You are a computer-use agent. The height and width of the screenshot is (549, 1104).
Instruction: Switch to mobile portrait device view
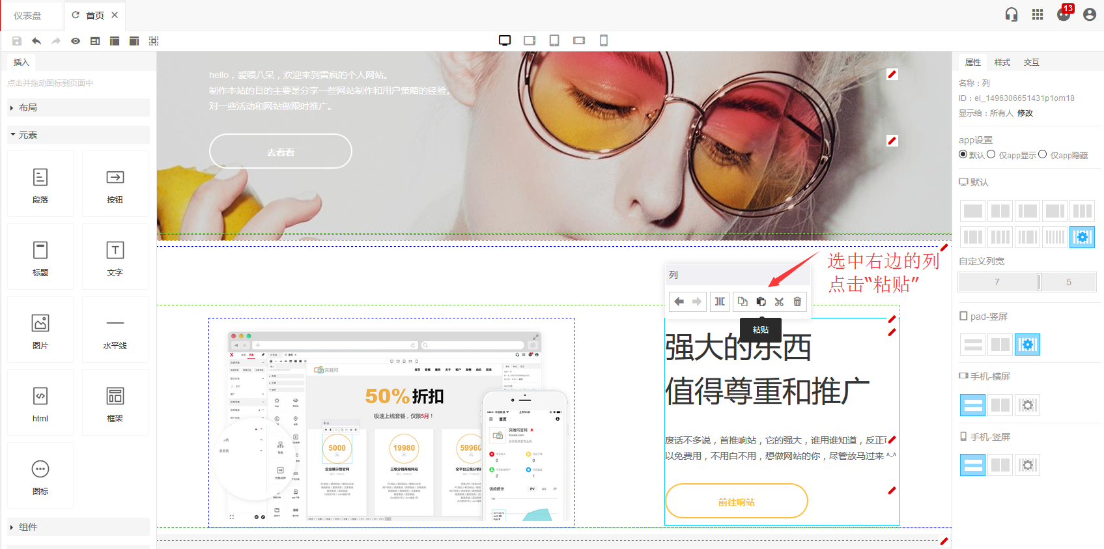(604, 40)
